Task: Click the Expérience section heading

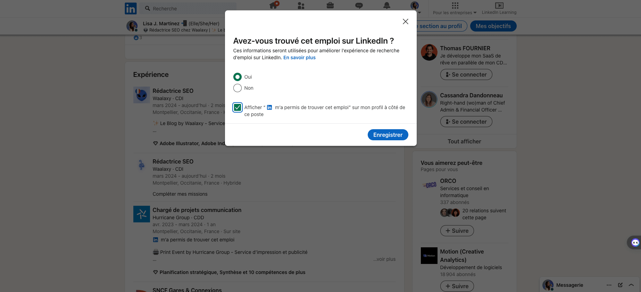Action: point(151,74)
